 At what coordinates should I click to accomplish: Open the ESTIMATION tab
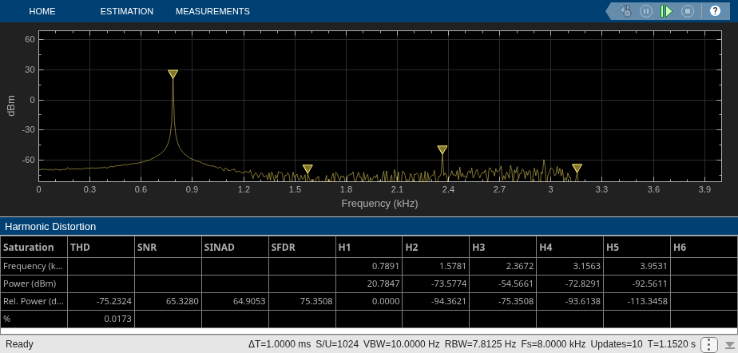point(127,11)
